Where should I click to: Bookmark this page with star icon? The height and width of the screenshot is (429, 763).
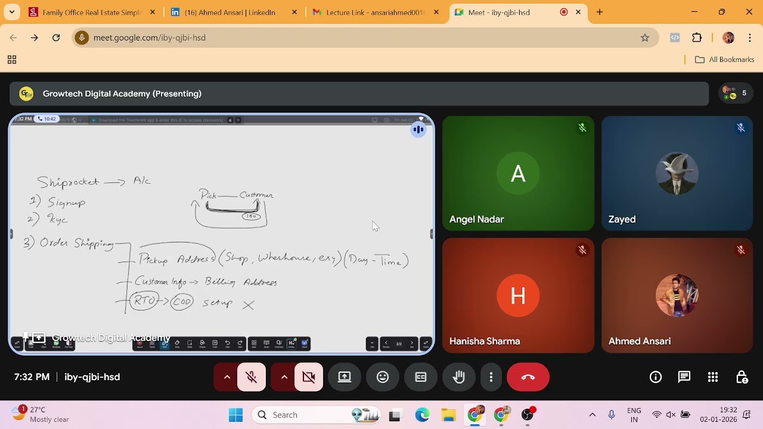point(645,38)
